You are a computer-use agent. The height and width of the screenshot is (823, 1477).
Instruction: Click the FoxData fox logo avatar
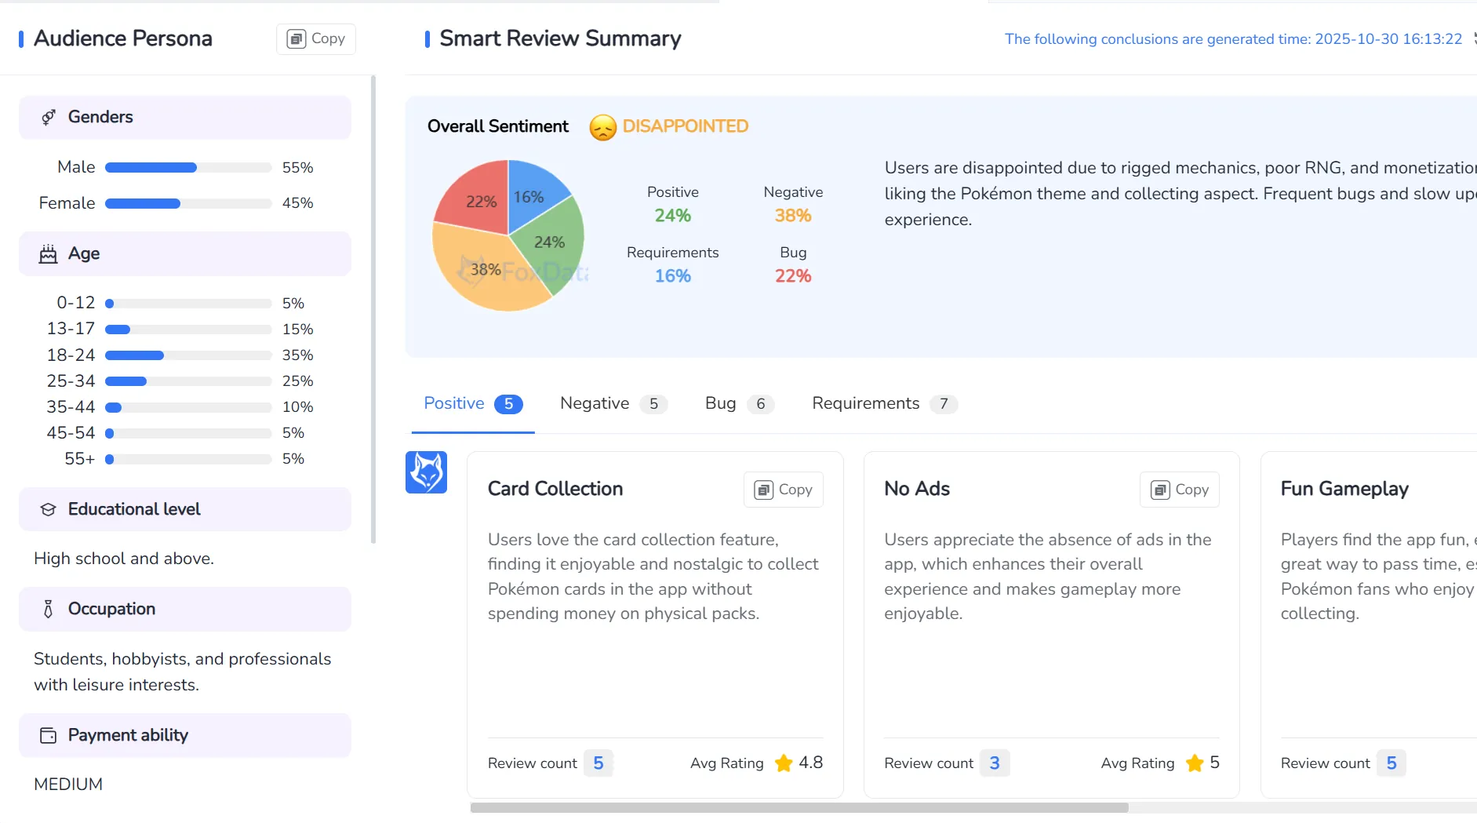coord(426,472)
